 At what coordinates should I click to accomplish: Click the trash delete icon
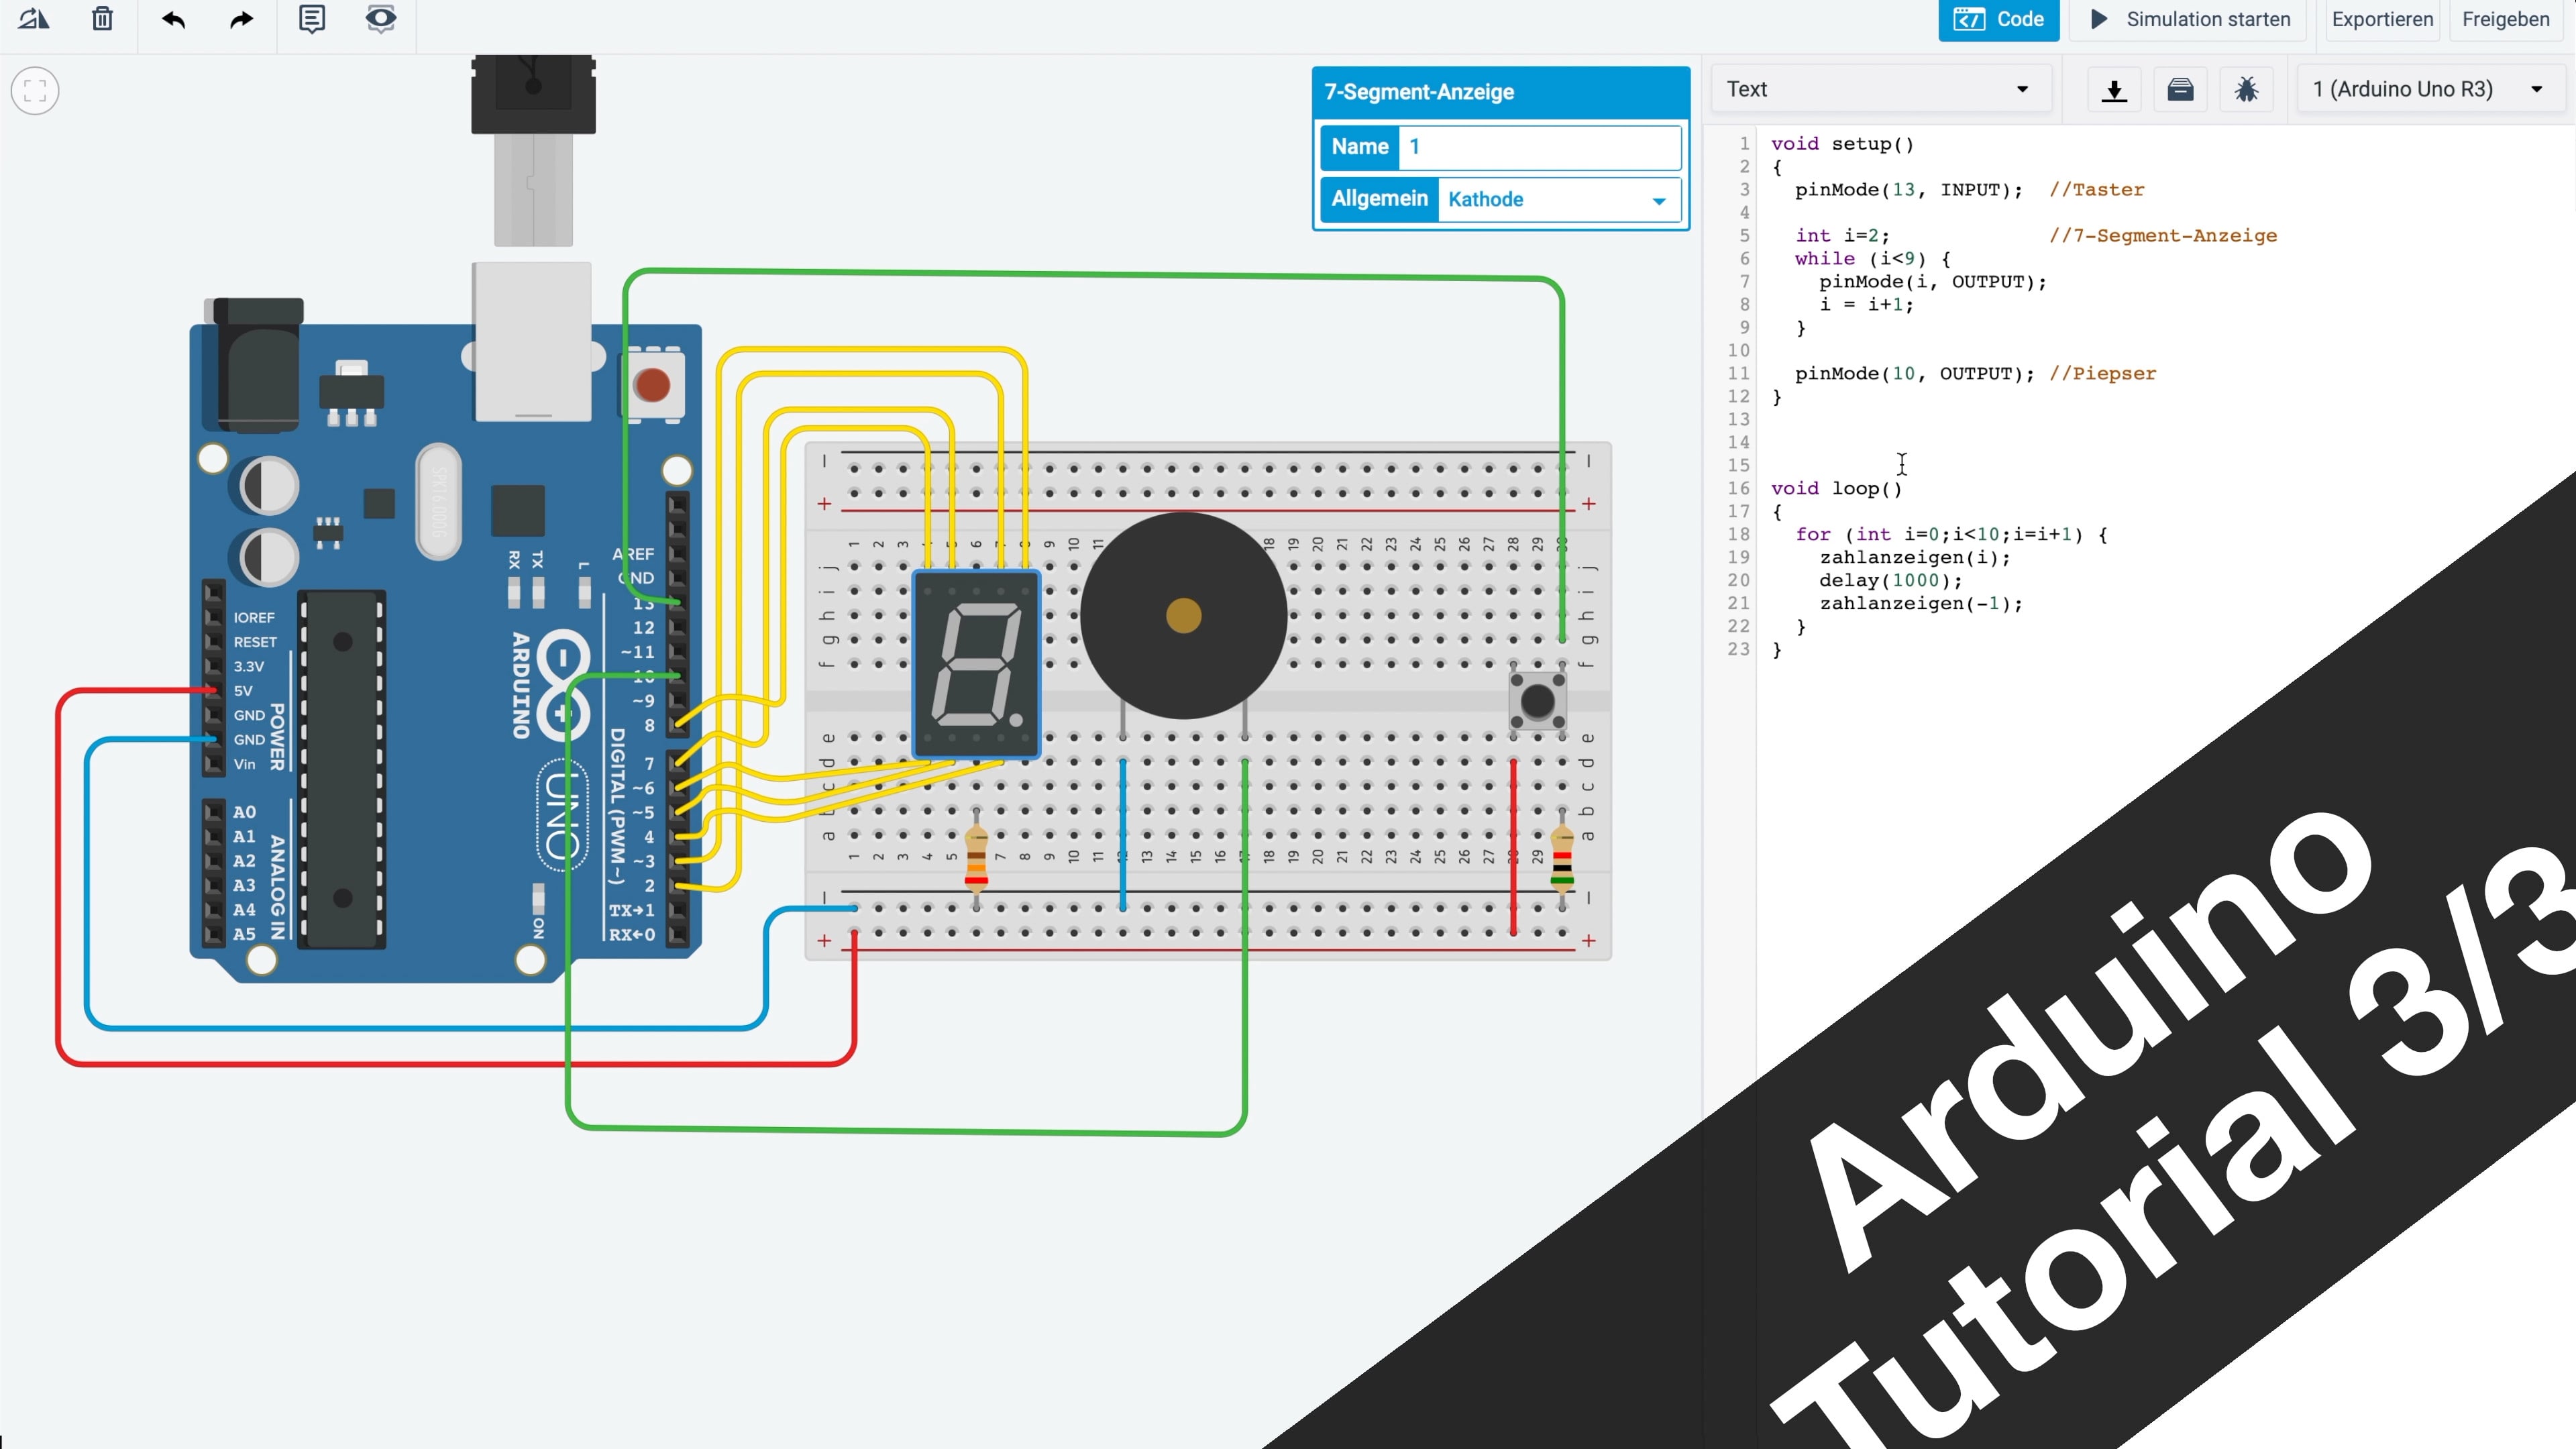pyautogui.click(x=102, y=19)
